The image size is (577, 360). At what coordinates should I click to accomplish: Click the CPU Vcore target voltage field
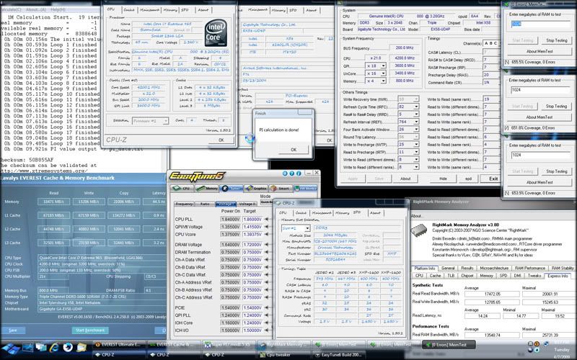[252, 235]
